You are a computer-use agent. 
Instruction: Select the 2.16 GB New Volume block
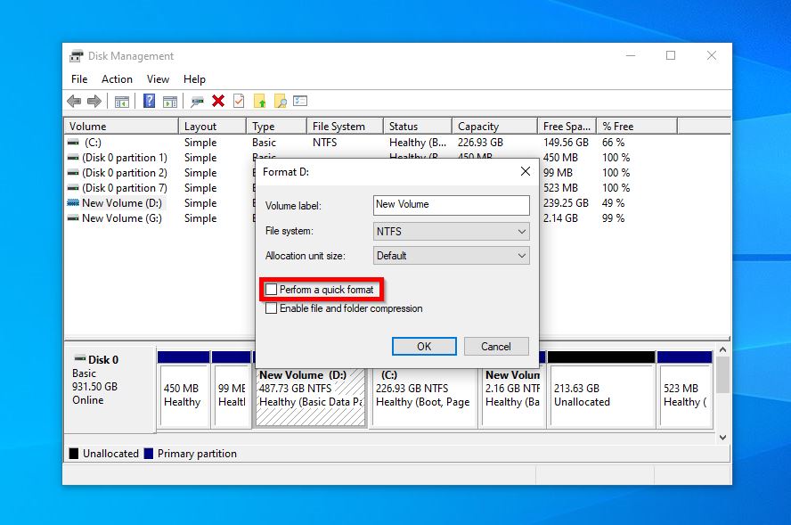pos(513,398)
